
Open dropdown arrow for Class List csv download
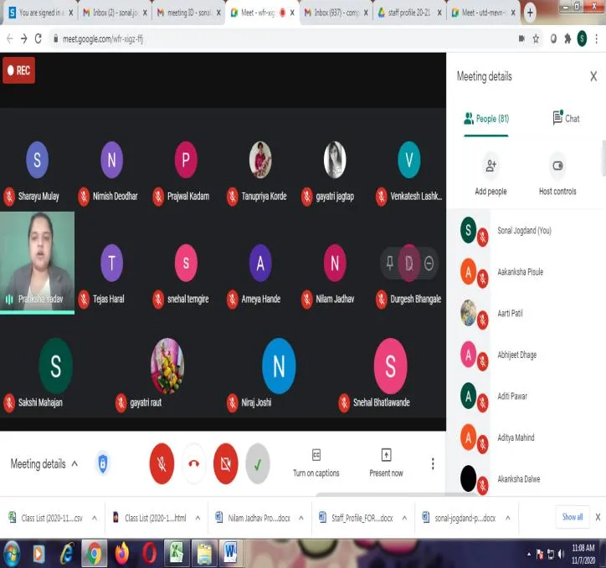pos(95,518)
